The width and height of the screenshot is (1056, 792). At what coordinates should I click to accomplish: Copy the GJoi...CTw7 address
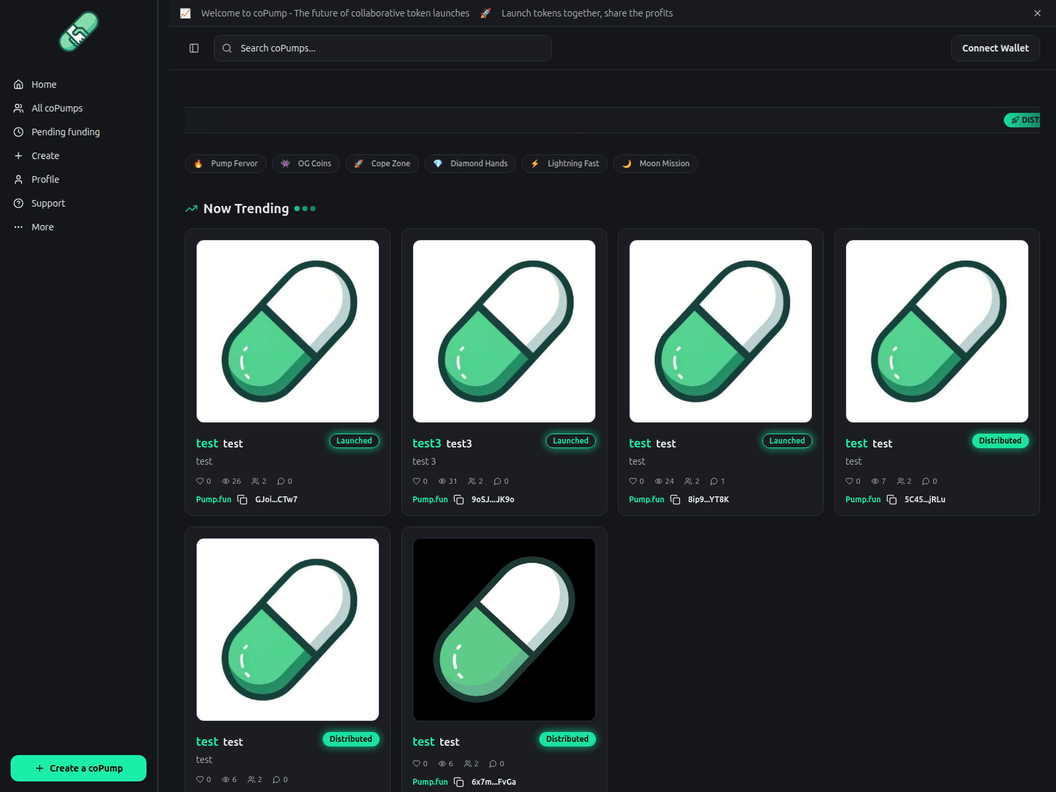(242, 500)
